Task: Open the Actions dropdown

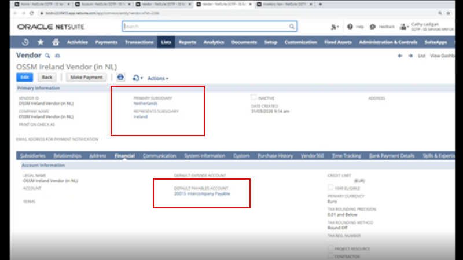Action: click(x=158, y=78)
